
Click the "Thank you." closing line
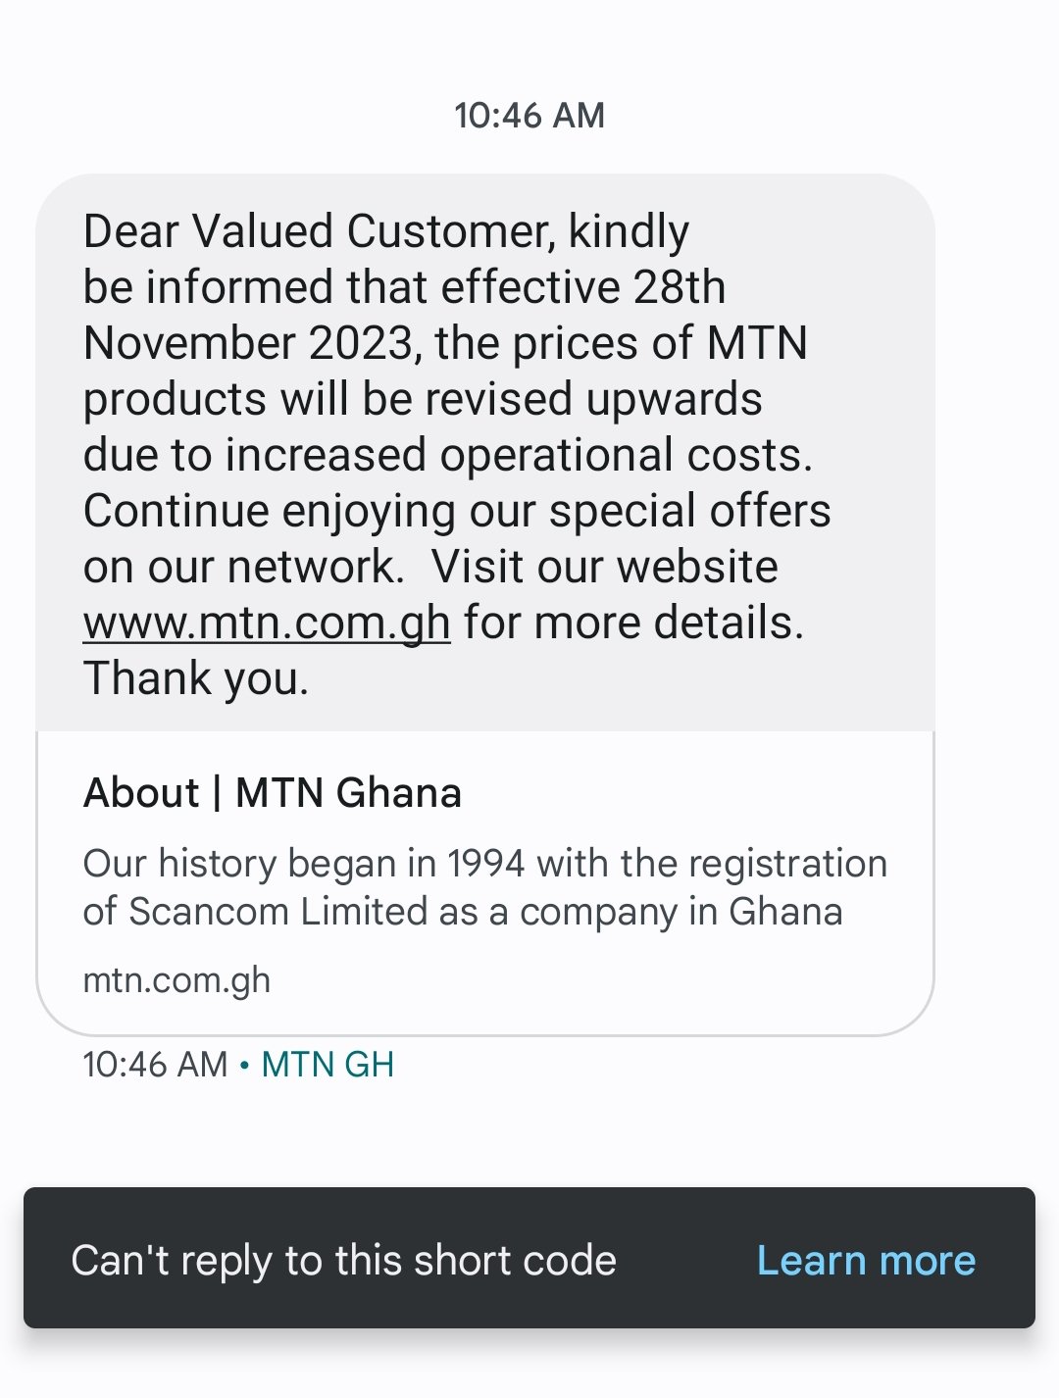(x=196, y=679)
